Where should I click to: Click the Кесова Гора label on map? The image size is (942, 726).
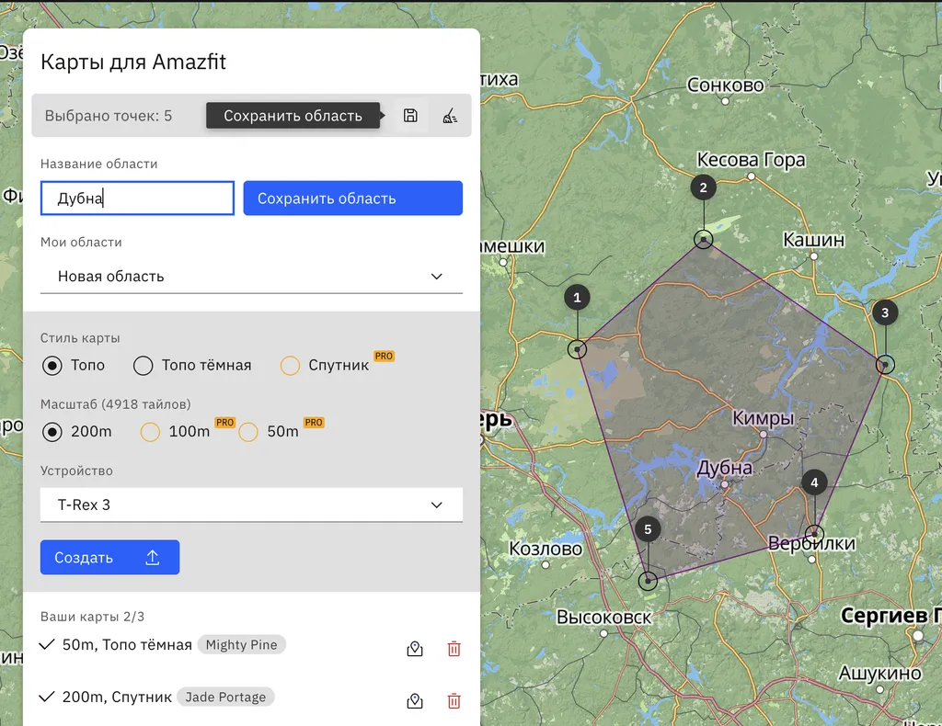(x=751, y=160)
